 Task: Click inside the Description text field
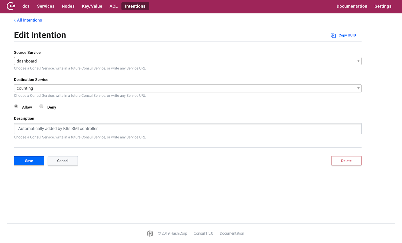pyautogui.click(x=188, y=129)
